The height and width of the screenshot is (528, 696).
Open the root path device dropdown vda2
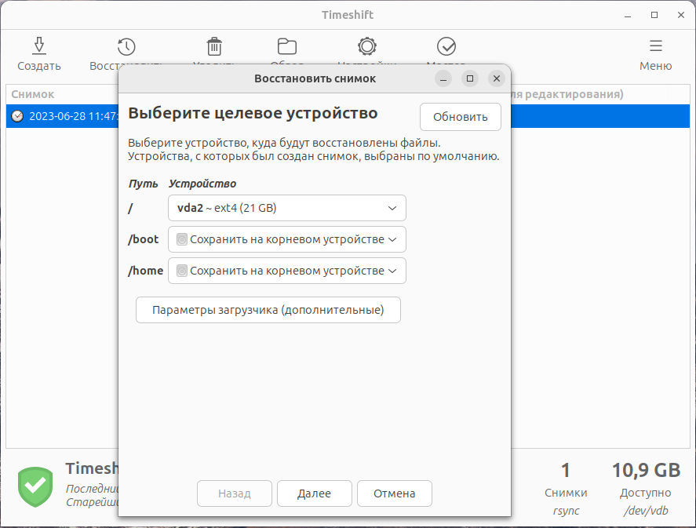[286, 208]
